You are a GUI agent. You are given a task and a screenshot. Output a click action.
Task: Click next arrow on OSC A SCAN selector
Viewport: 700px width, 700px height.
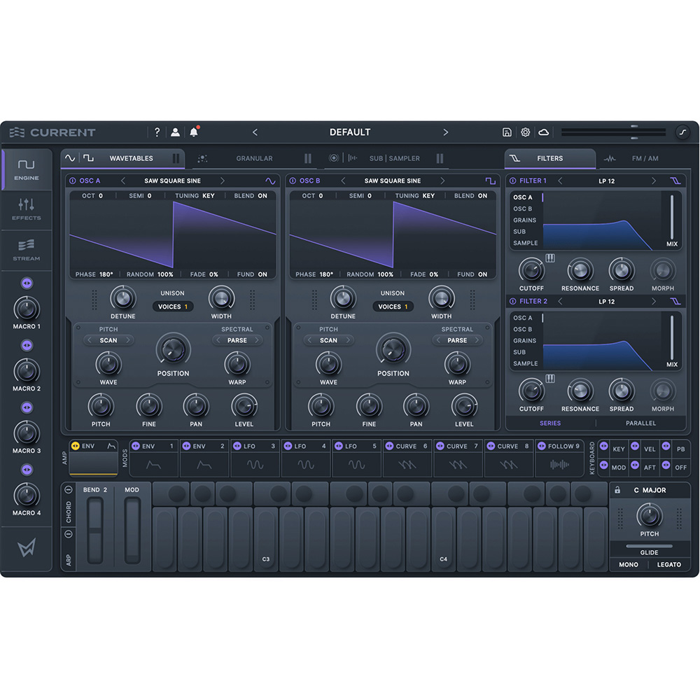[x=127, y=340]
